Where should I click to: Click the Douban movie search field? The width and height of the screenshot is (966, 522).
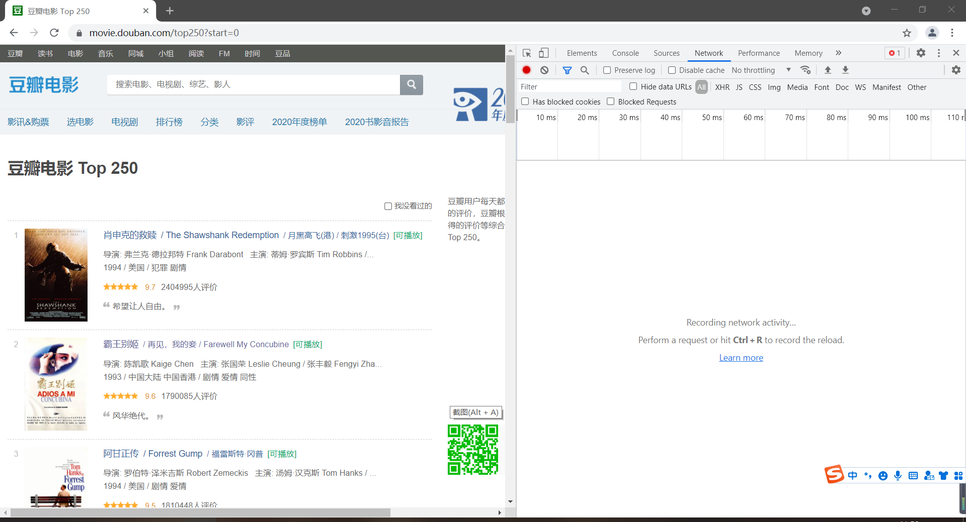[253, 84]
